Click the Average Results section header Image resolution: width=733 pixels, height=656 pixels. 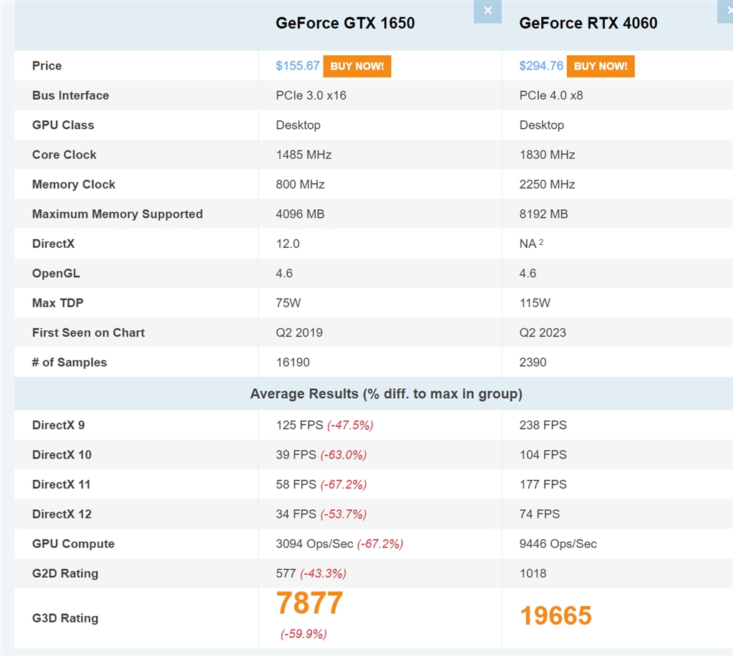[386, 394]
